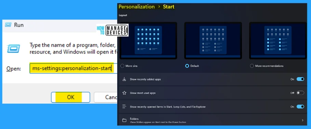Select the More recommendations radio button
The height and width of the screenshot is (129, 311).
[x=252, y=66]
